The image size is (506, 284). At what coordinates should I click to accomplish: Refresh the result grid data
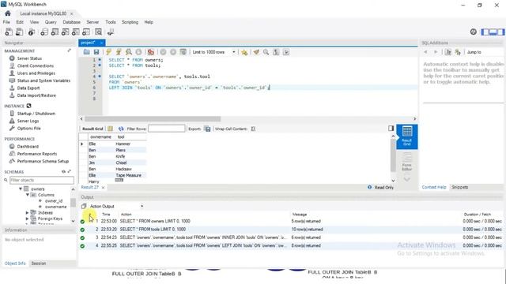[121, 129]
